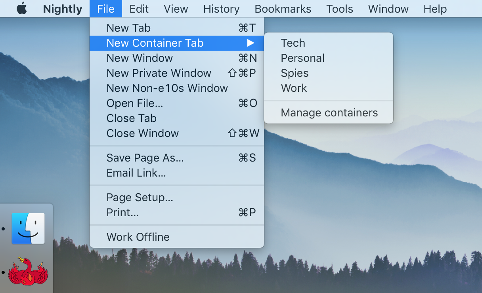Open the Nightly phoenix app in Dock
Image resolution: width=482 pixels, height=293 pixels.
(x=28, y=271)
